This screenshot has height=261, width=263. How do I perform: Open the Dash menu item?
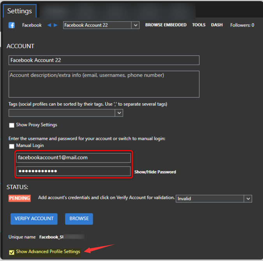217,25
